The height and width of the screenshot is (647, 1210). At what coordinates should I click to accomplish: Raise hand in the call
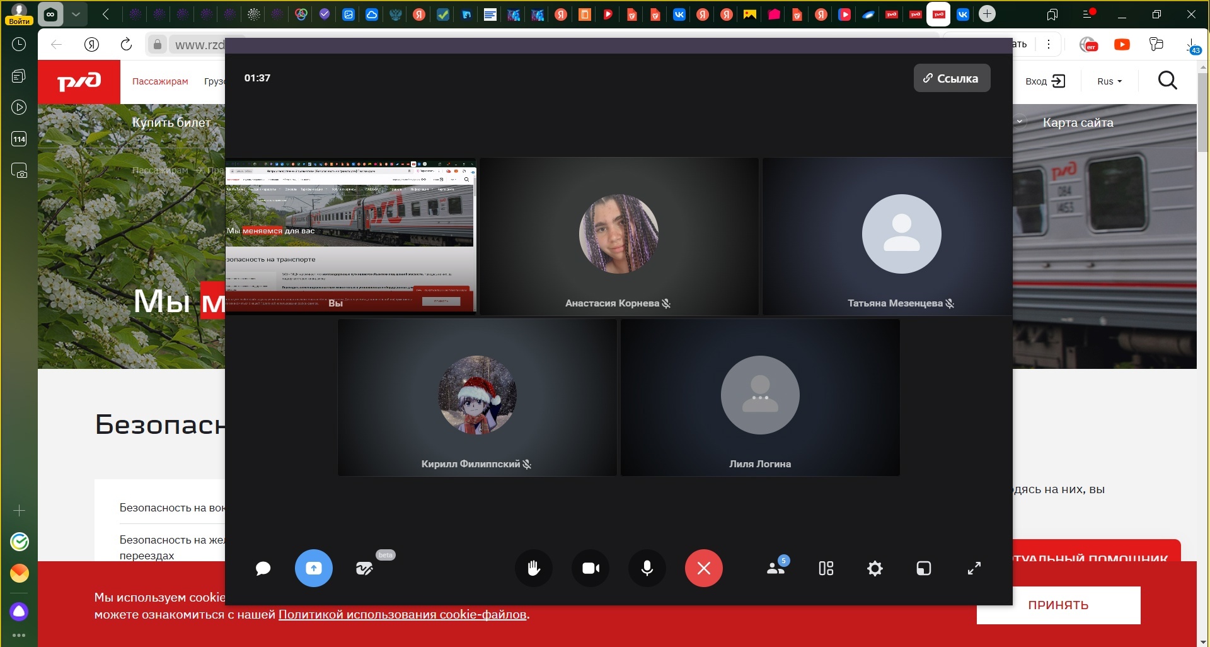pyautogui.click(x=534, y=568)
